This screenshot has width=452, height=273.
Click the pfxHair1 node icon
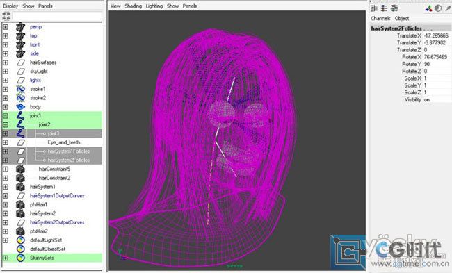[x=20, y=205]
